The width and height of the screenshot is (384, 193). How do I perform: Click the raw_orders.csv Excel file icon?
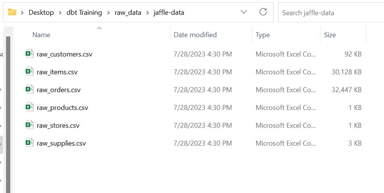tap(30, 89)
